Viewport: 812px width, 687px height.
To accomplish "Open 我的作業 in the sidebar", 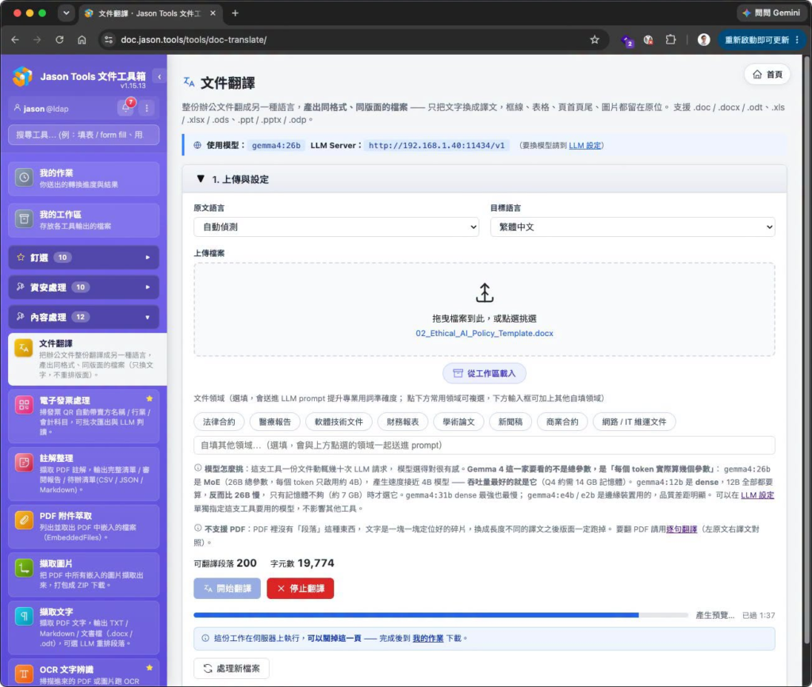I will (83, 178).
